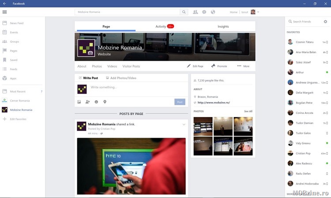This screenshot has width=331, height=198.
Task: Open friend requests icon
Action: click(195, 12)
